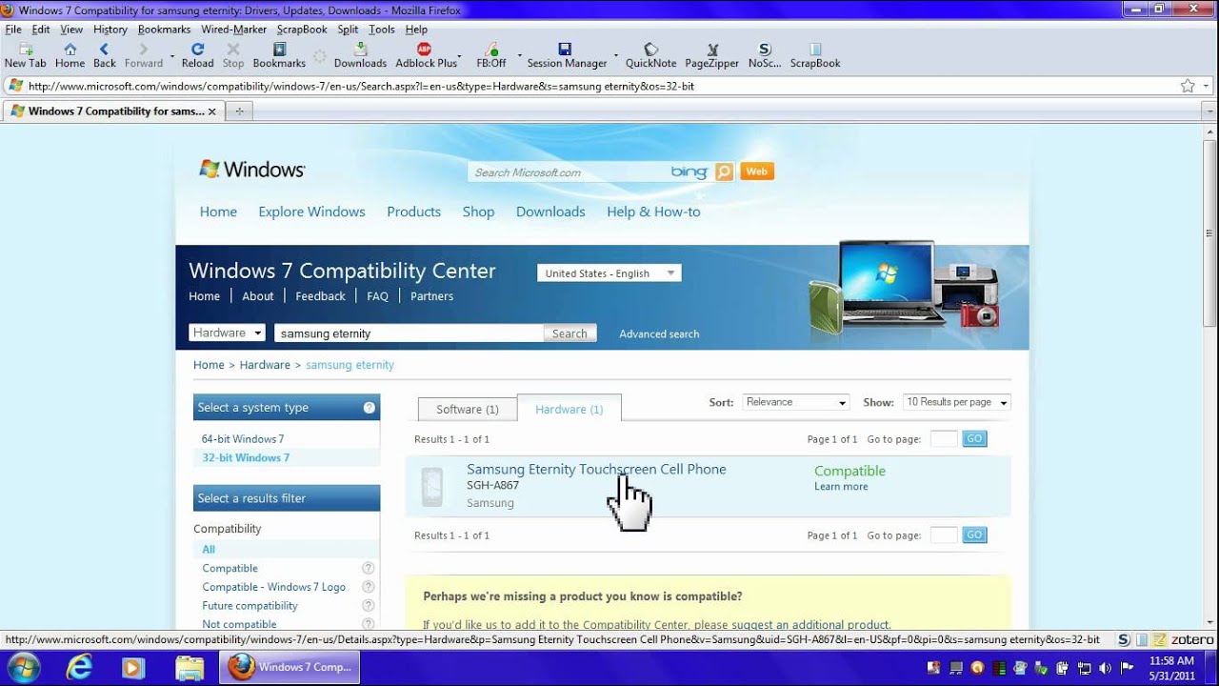
Task: Open Samsung Eternity Touchscreen Cell Phone result
Action: (596, 469)
